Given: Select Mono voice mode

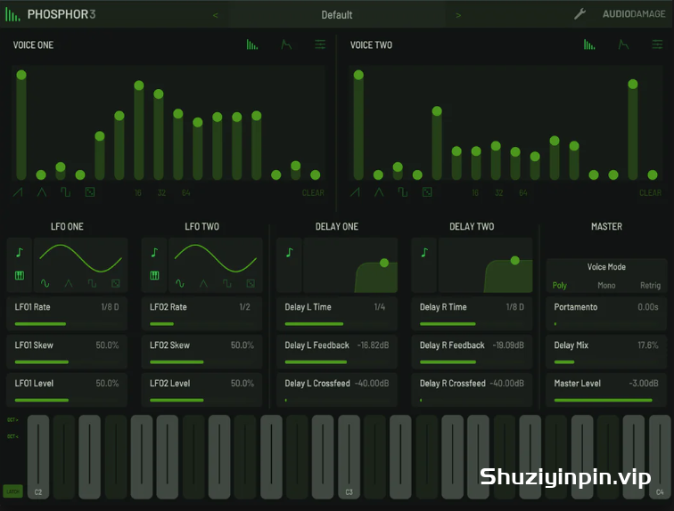Looking at the screenshot, I should click(606, 285).
